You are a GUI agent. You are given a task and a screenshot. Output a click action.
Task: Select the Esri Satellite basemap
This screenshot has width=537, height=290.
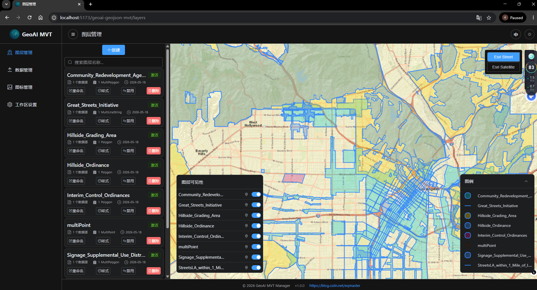click(503, 67)
